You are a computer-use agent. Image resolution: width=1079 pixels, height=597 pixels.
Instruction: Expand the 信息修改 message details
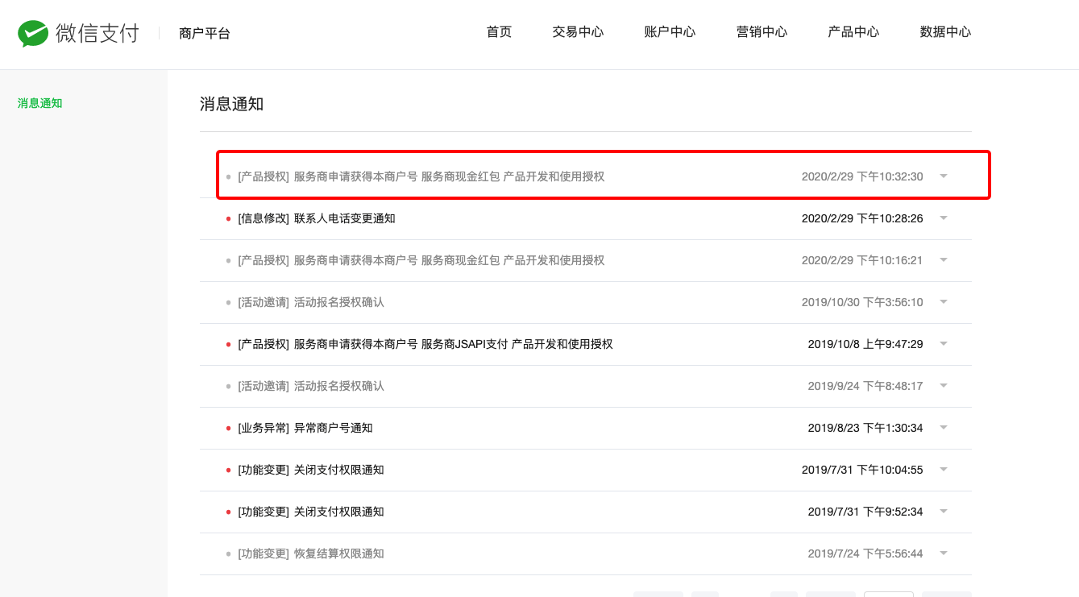coord(943,218)
